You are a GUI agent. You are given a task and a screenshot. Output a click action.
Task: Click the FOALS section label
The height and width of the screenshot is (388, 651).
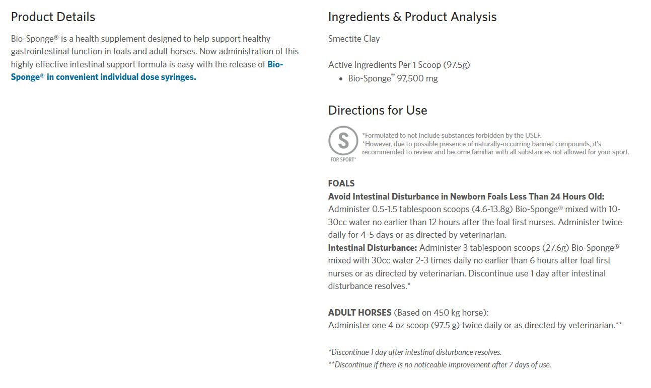pyautogui.click(x=341, y=183)
